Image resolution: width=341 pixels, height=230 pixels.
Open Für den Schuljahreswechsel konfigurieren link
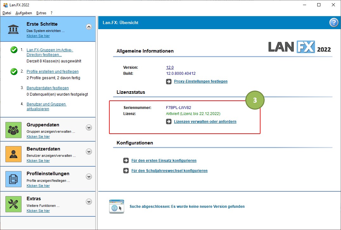pos(170,171)
